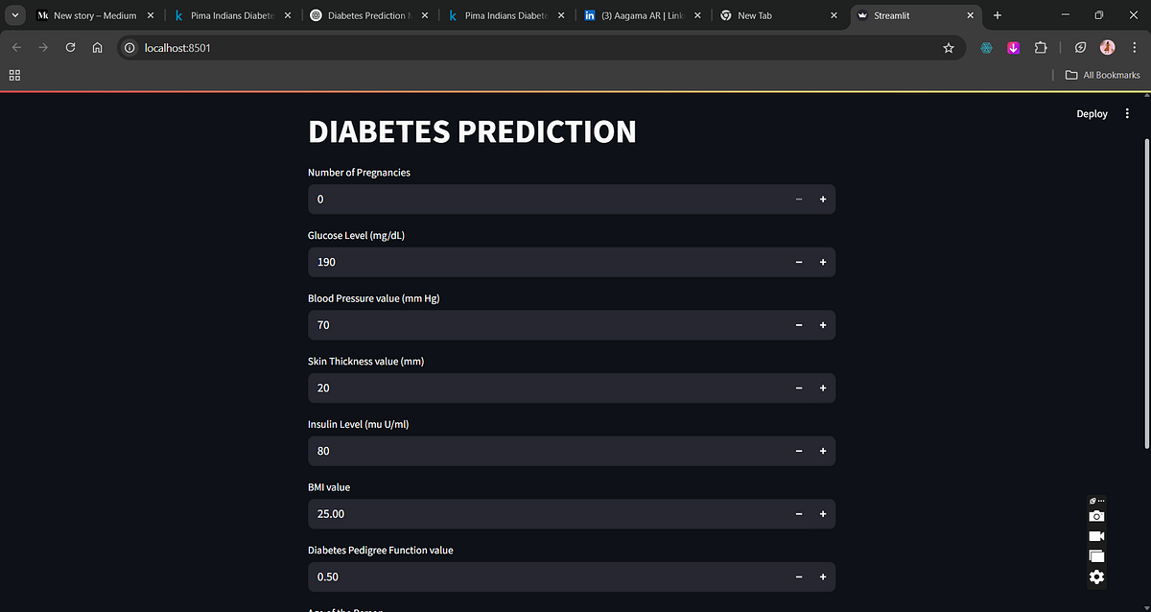Increment Glucose Level with the plus stepper

822,262
